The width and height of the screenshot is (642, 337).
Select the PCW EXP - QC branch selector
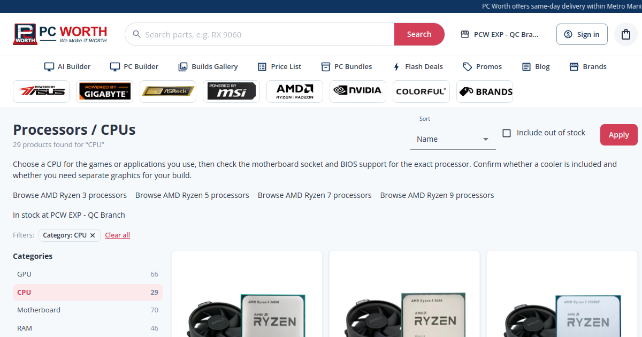click(500, 34)
